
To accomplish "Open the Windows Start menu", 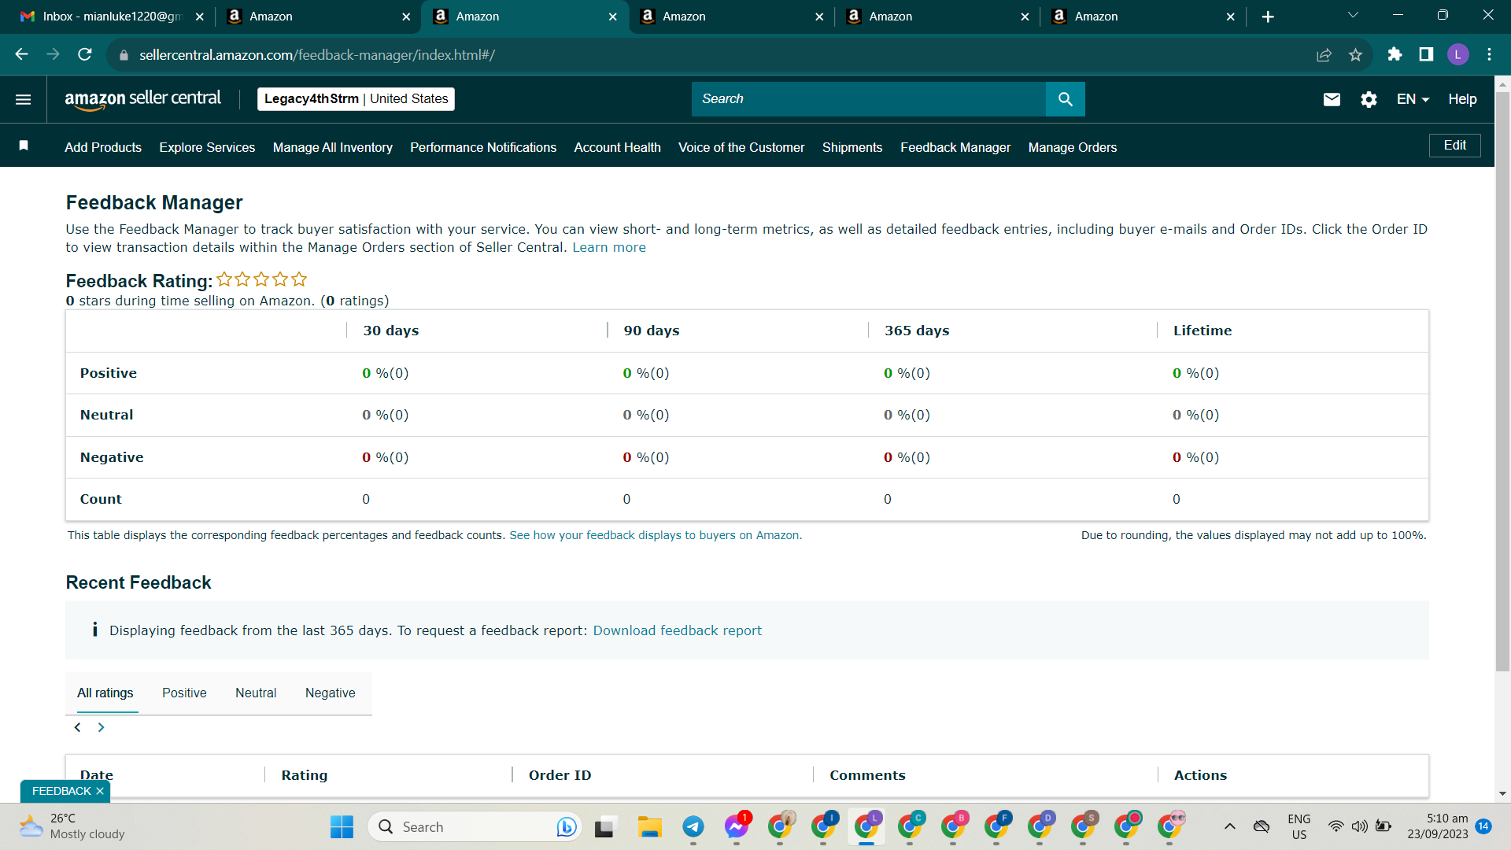I will pos(342,826).
